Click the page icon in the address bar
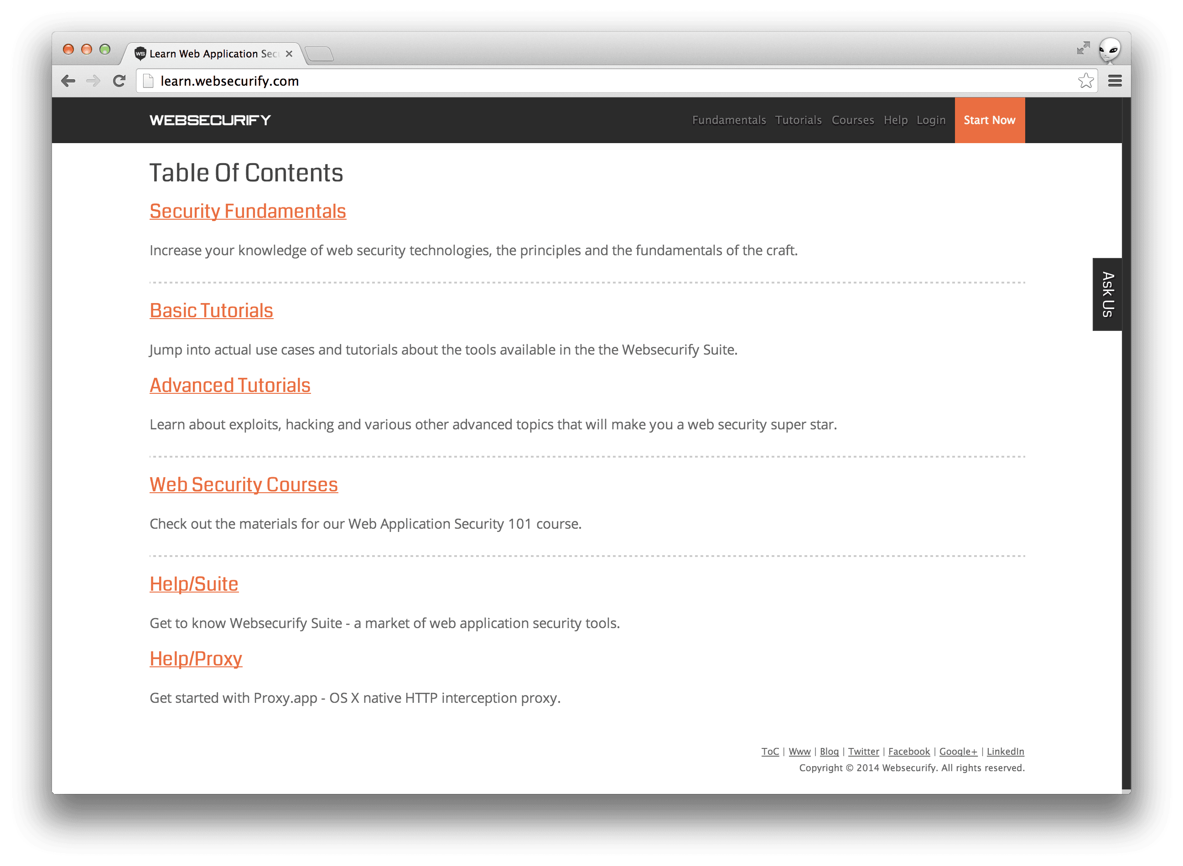Viewport: 1183px width, 866px height. coord(148,81)
